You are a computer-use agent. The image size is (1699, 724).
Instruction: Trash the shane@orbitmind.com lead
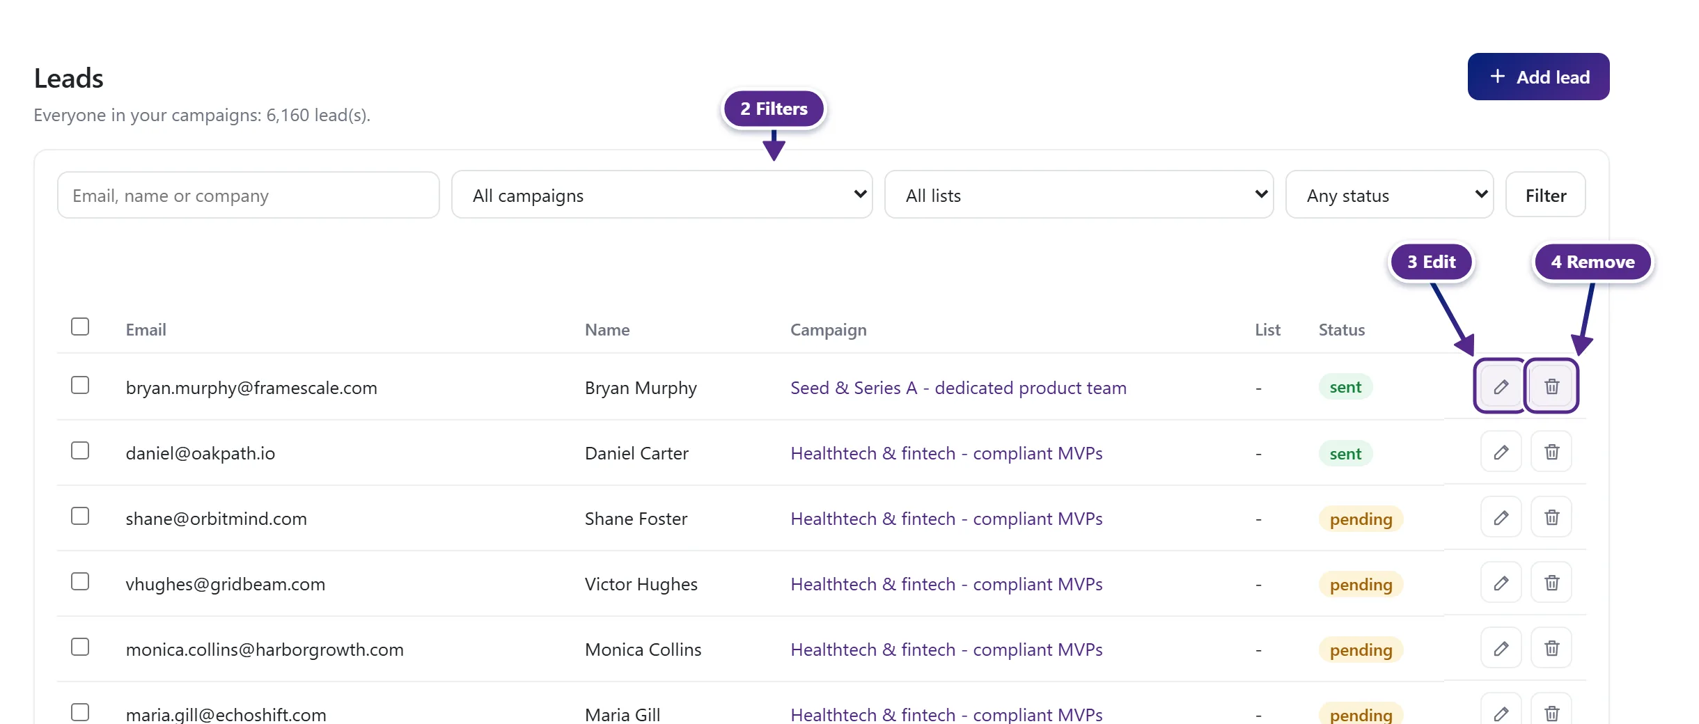1551,517
